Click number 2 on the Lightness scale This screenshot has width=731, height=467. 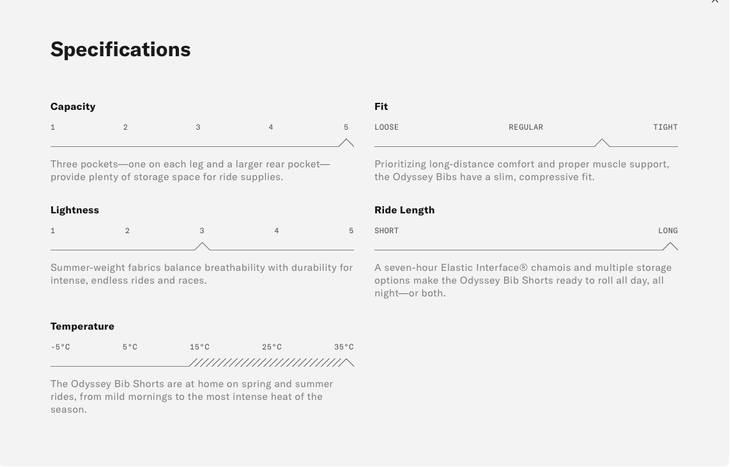coord(127,231)
